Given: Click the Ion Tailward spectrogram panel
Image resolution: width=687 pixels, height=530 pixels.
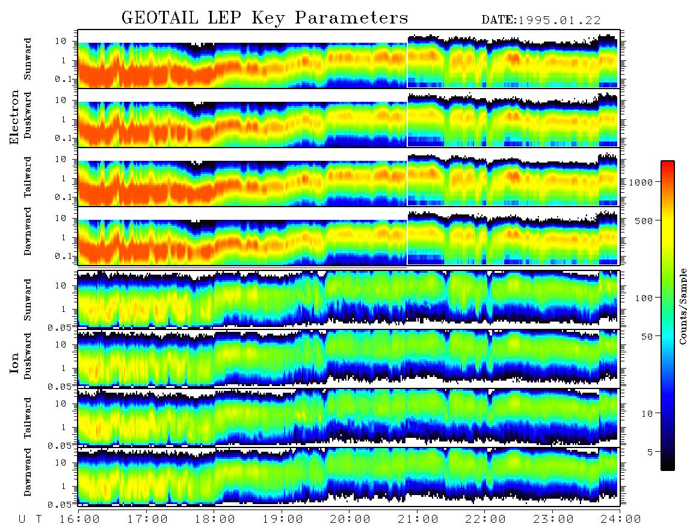Looking at the screenshot, I should (x=349, y=418).
